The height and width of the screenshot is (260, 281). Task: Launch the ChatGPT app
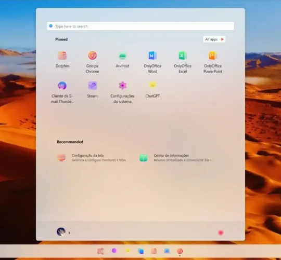tap(152, 90)
